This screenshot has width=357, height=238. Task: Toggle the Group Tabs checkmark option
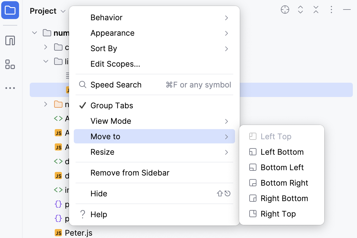[x=112, y=105]
